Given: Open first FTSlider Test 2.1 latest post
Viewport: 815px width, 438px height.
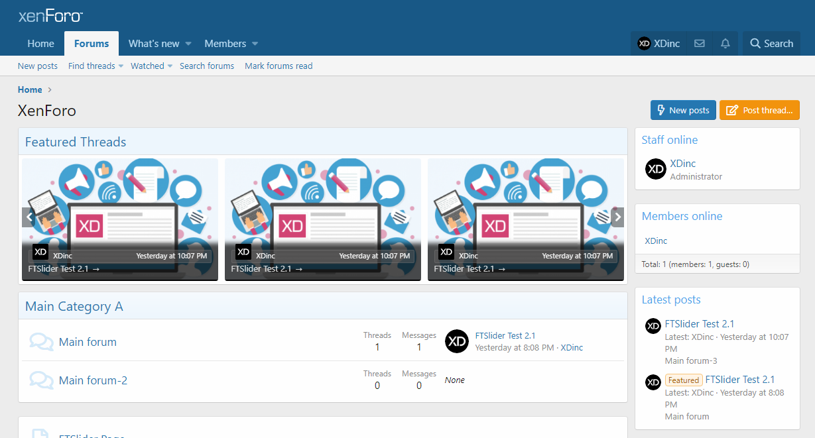Looking at the screenshot, I should [x=700, y=324].
